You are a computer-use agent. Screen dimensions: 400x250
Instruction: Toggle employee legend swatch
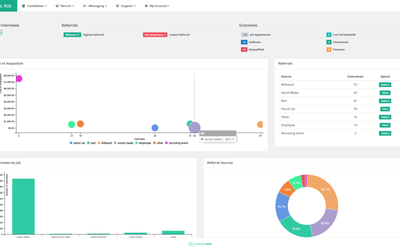click(137, 143)
